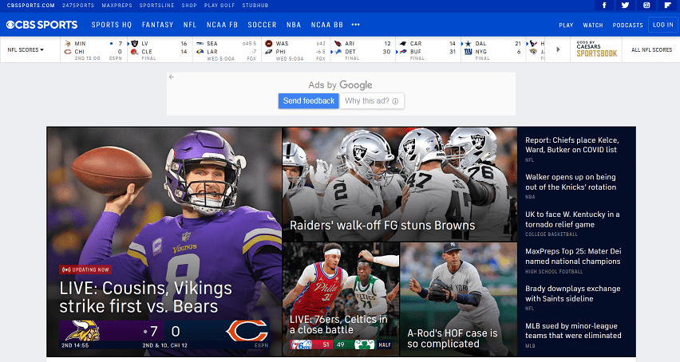Click the Send feedback button
This screenshot has height=362, width=680.
click(x=309, y=101)
